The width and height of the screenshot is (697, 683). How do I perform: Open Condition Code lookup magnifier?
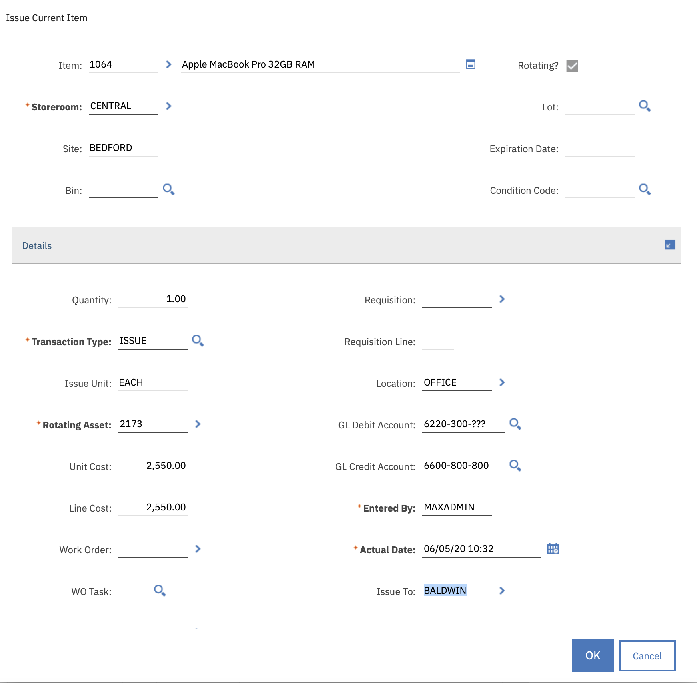[x=645, y=189]
